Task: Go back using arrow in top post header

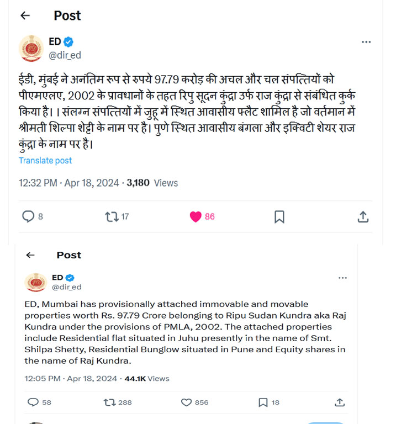Action: (25, 15)
